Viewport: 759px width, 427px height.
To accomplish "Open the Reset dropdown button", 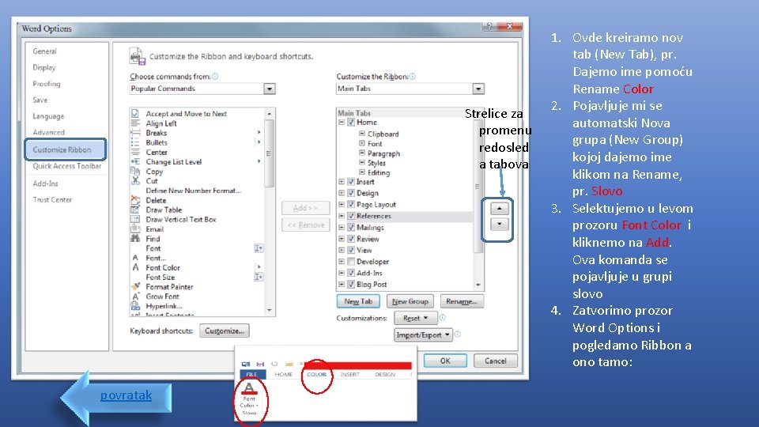I will pos(415,318).
